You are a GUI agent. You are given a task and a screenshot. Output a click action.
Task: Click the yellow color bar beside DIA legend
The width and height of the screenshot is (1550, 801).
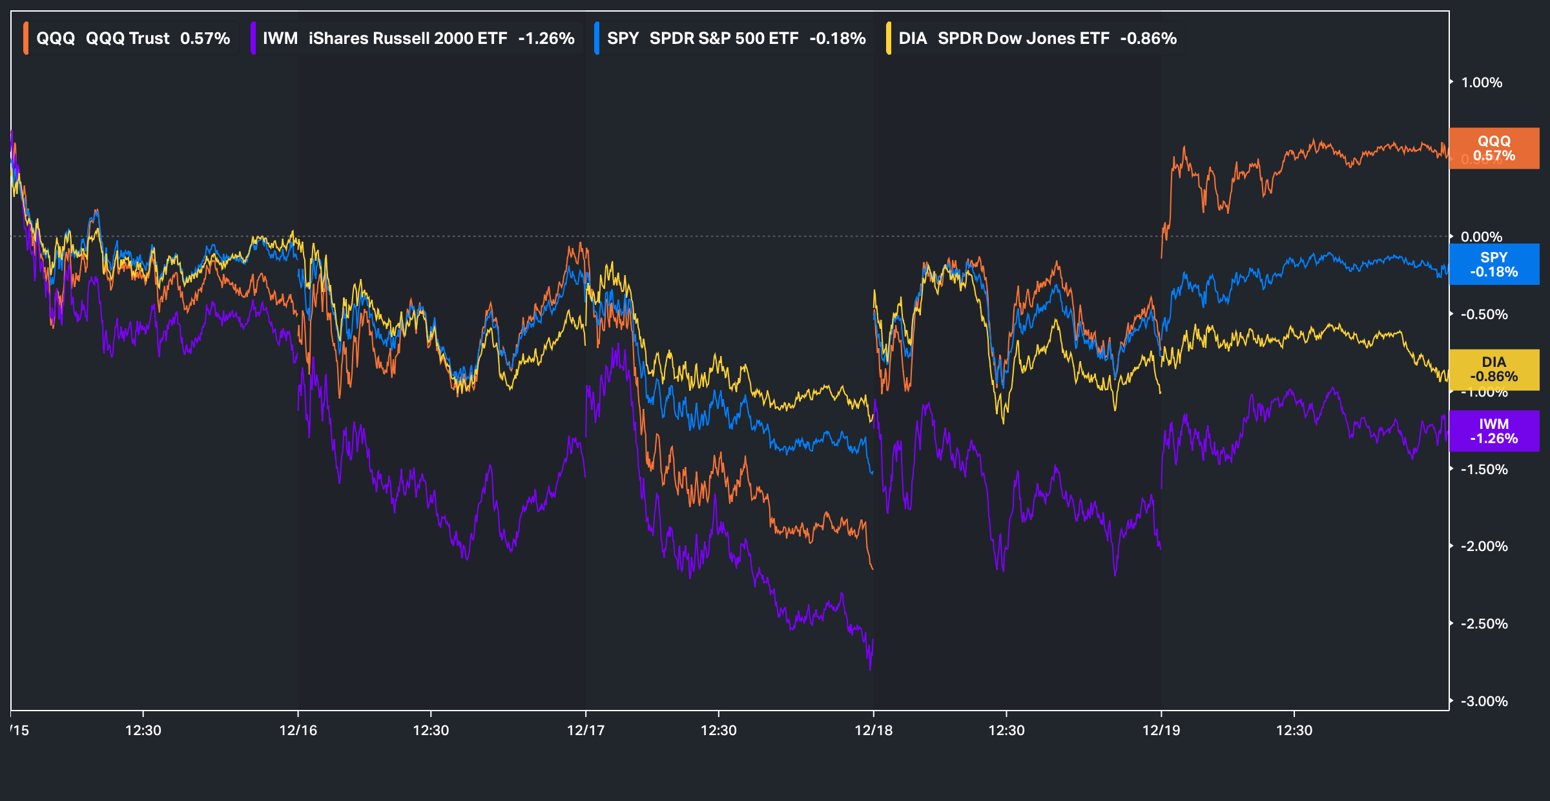click(x=889, y=38)
